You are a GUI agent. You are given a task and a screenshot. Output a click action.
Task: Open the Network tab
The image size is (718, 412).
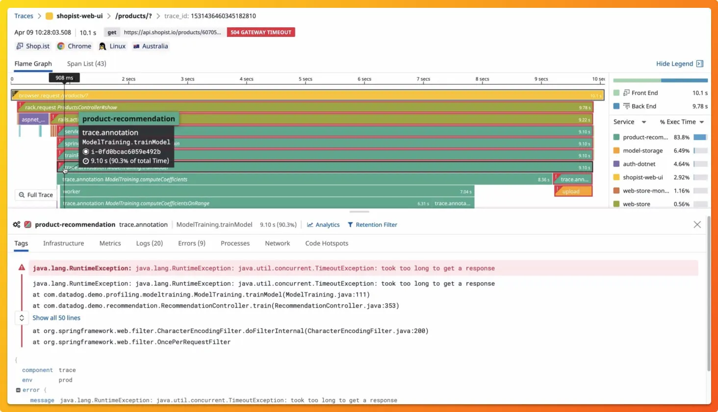point(278,243)
